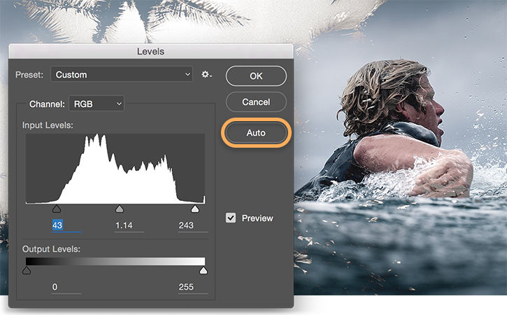Click the input shadow field showing 43
The width and height of the screenshot is (507, 315).
(x=66, y=225)
